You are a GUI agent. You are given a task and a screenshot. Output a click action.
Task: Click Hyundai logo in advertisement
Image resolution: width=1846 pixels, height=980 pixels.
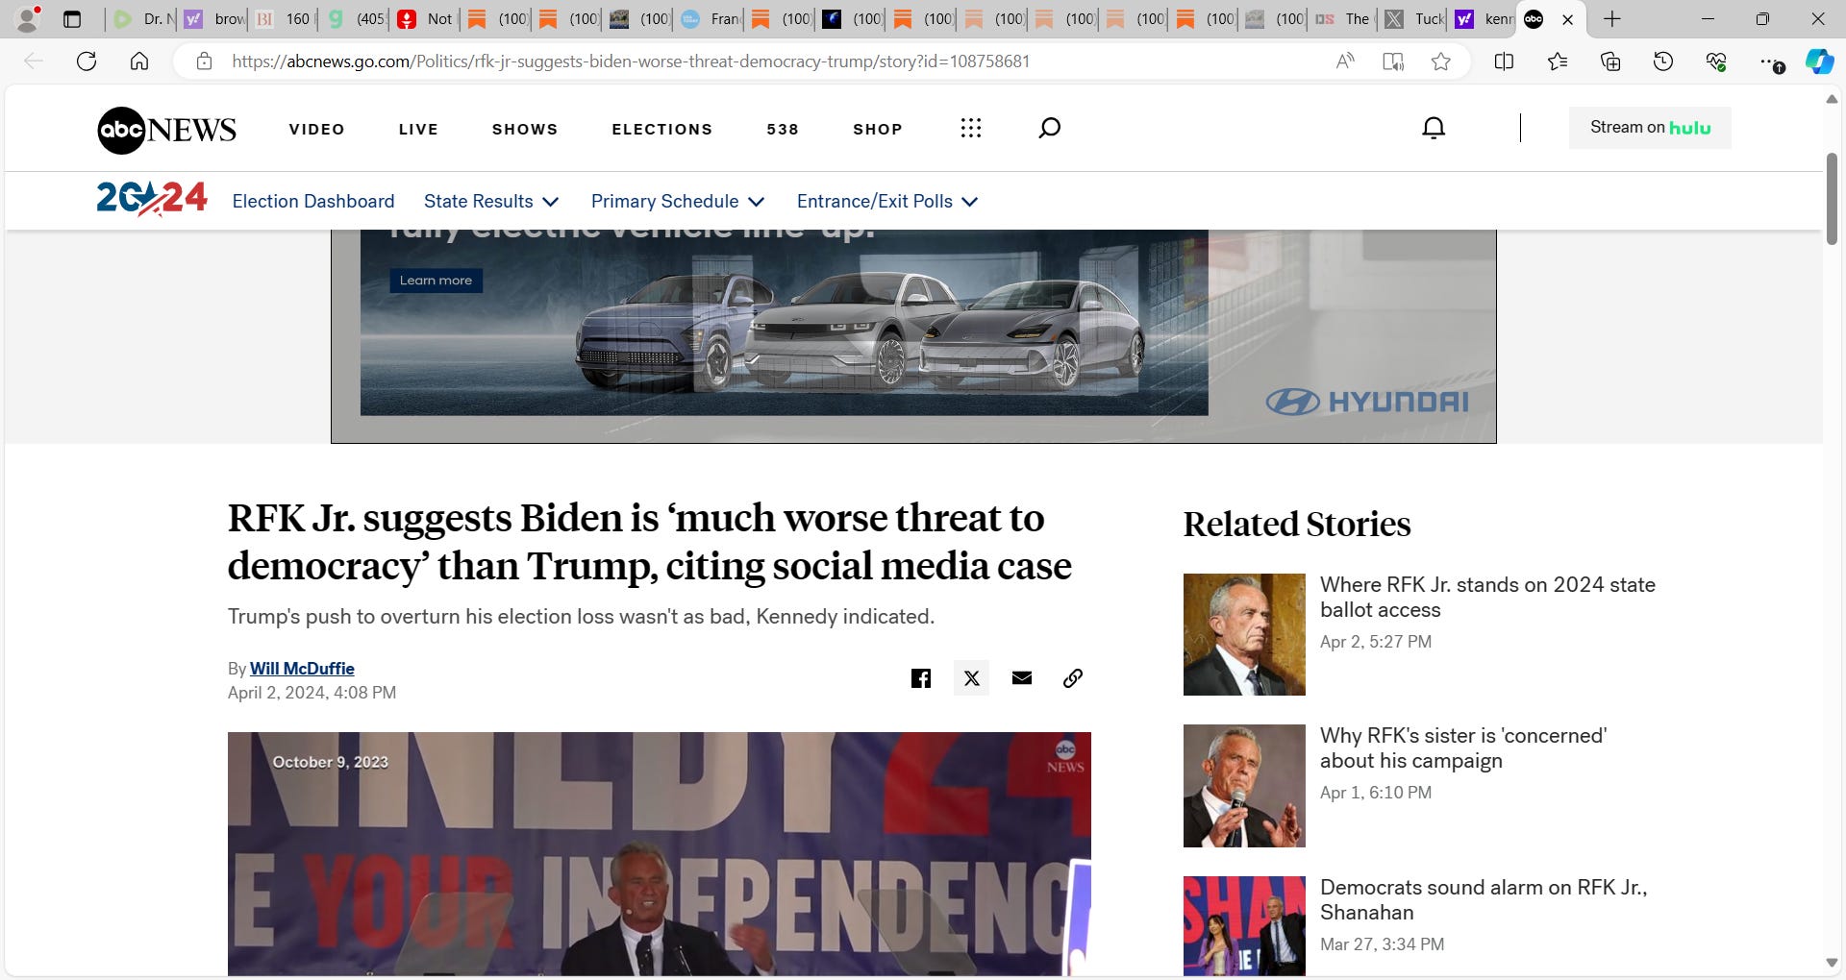(x=1367, y=402)
